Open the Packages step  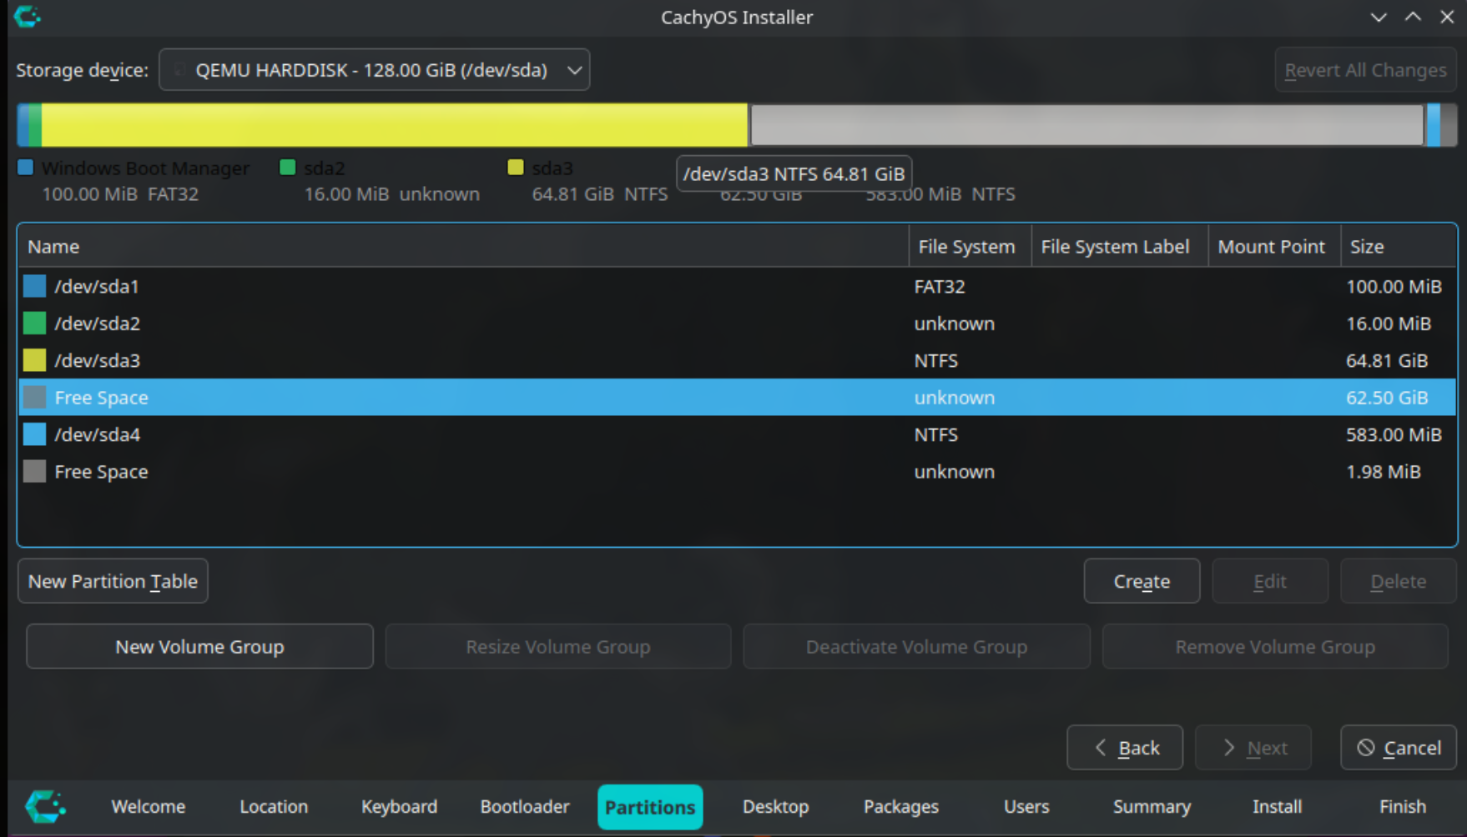coord(901,806)
